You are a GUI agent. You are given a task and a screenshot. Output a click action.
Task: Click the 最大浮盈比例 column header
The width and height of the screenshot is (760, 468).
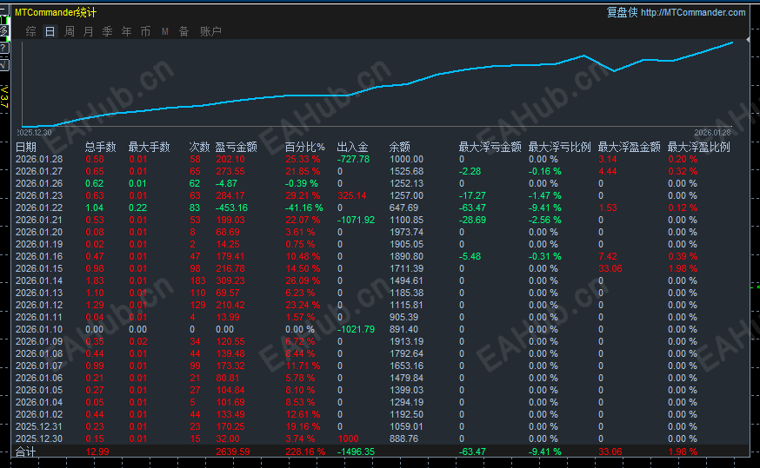pos(699,147)
